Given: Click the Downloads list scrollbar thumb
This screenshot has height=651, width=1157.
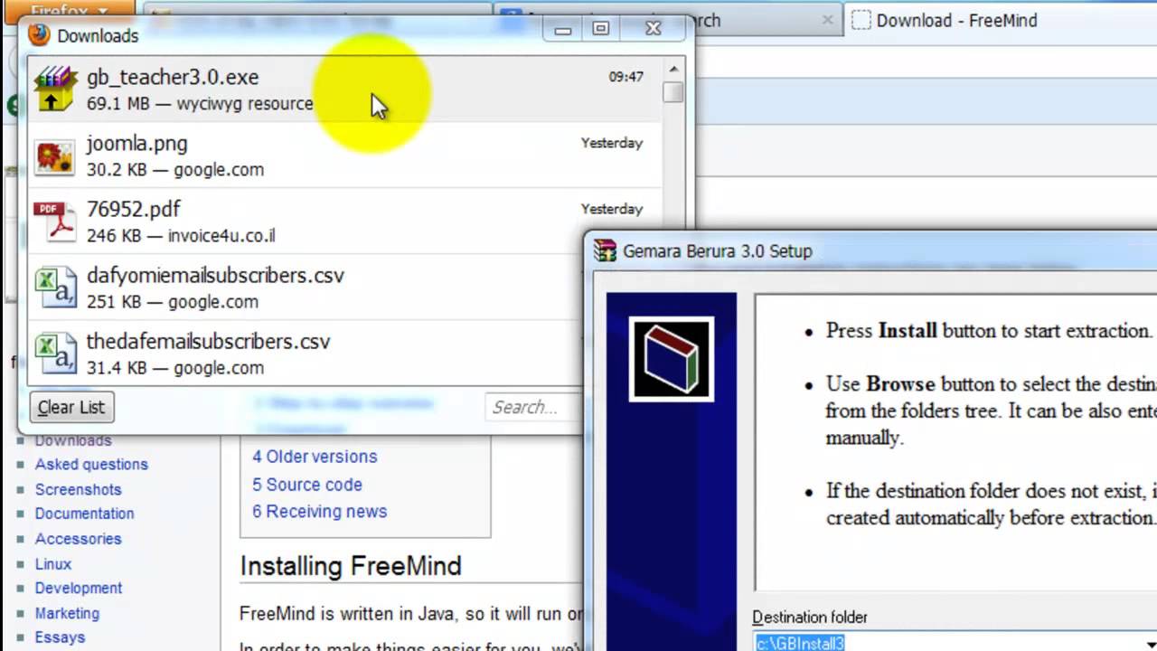Looking at the screenshot, I should [673, 92].
